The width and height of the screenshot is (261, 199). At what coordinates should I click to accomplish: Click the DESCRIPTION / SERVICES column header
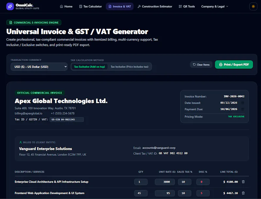29,172
